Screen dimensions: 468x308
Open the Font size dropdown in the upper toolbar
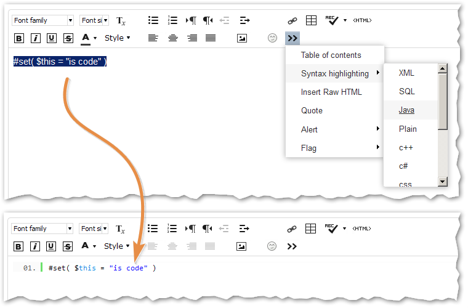(x=94, y=20)
